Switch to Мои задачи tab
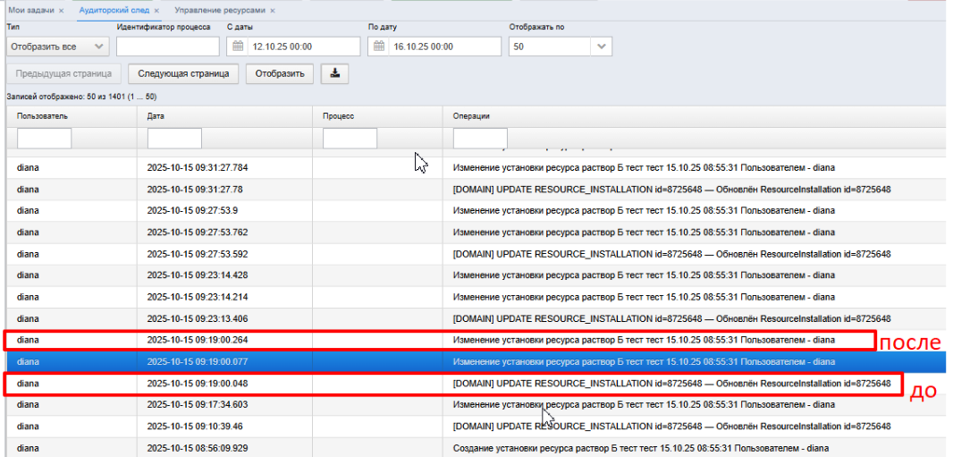953x457 pixels. point(31,11)
